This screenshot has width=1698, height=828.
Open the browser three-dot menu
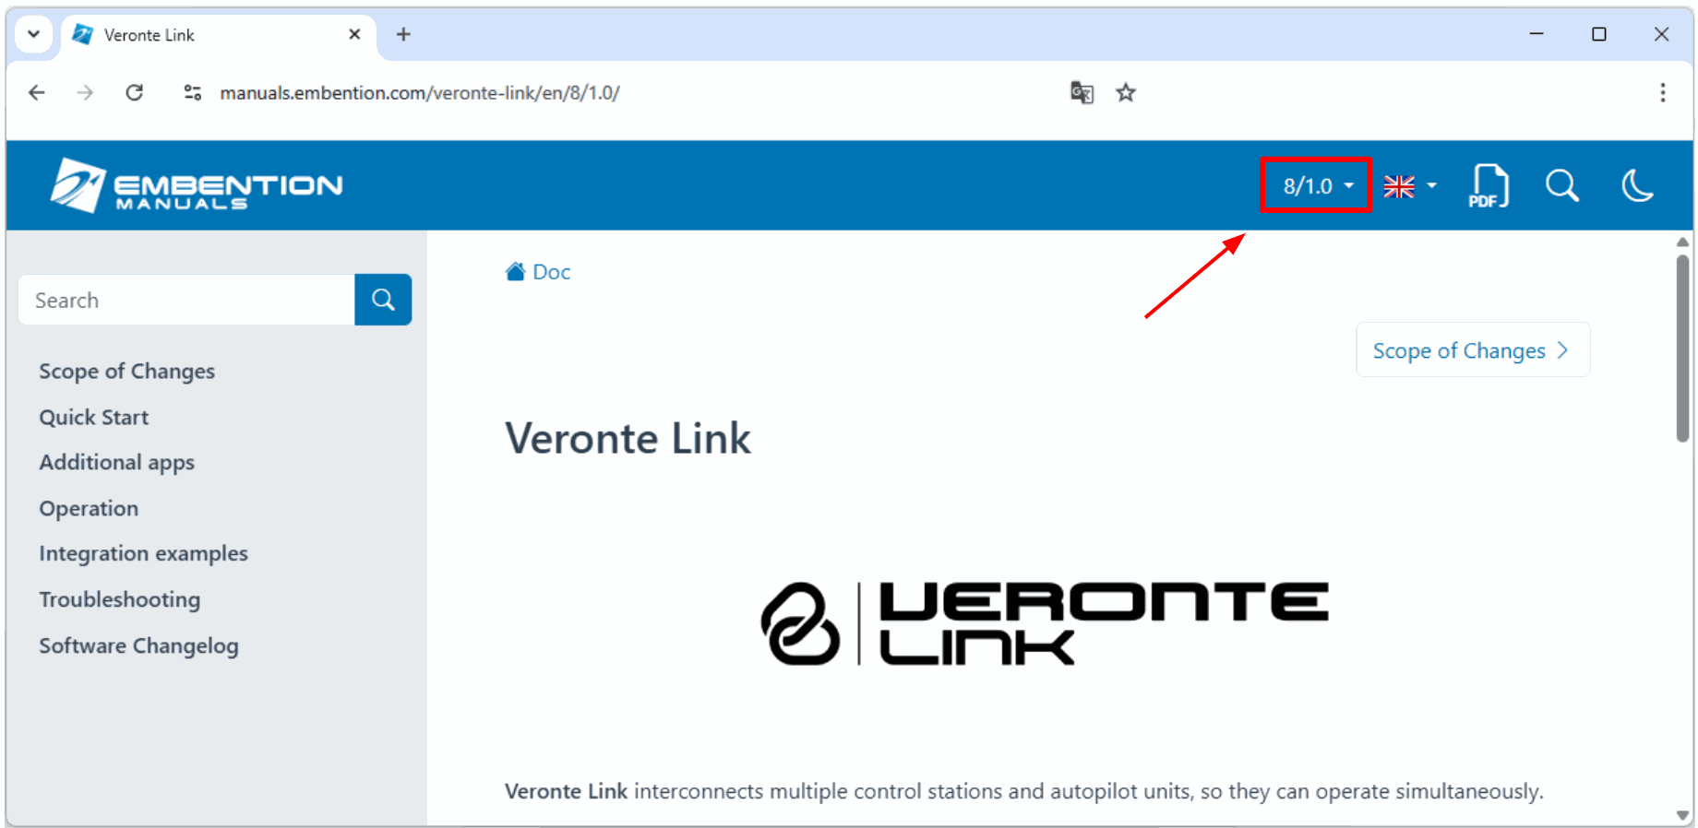[x=1662, y=92]
